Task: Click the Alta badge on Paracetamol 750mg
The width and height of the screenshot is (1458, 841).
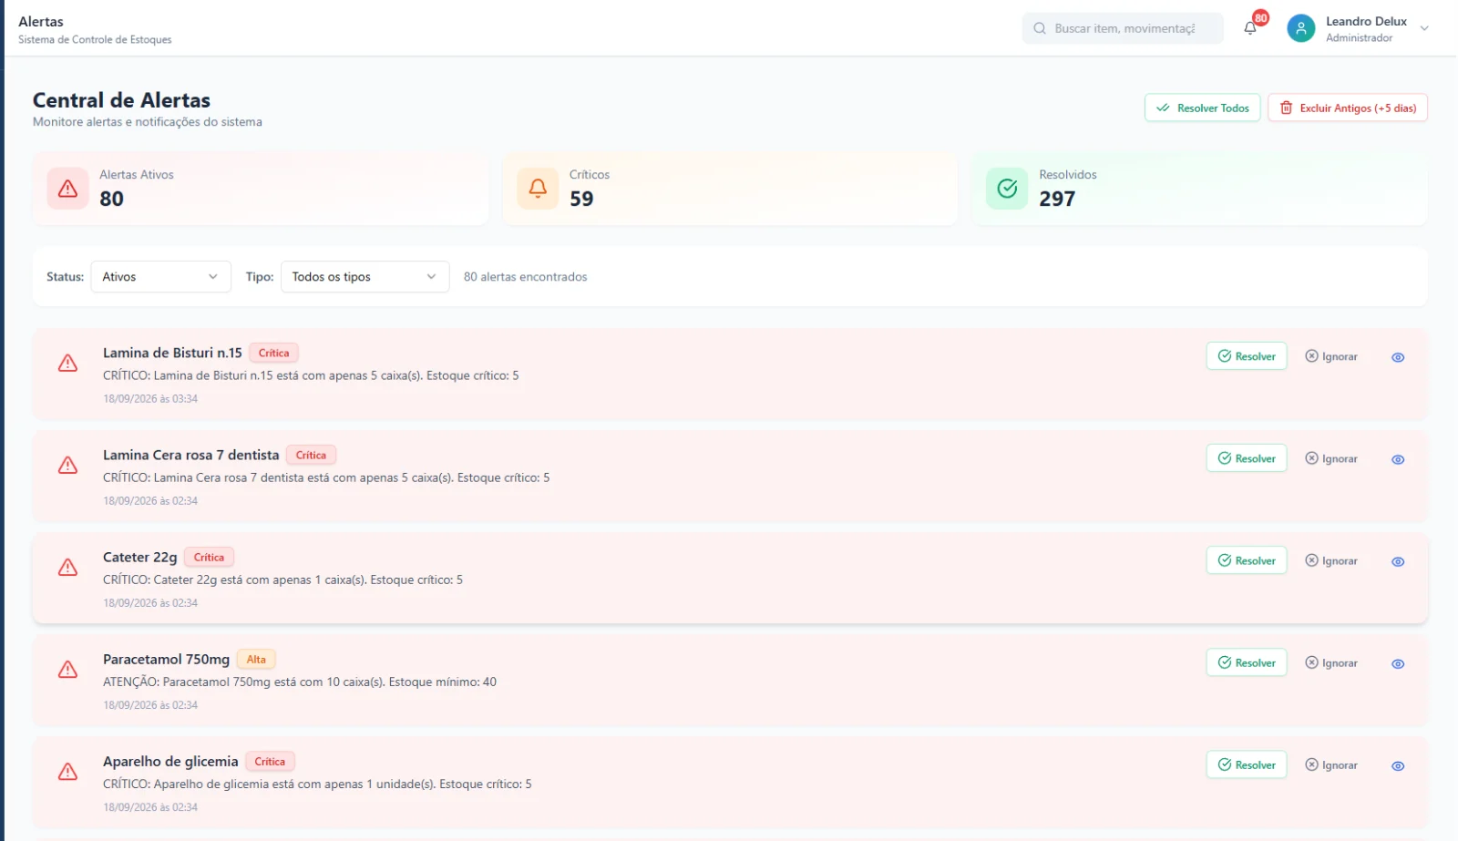Action: coord(256,660)
